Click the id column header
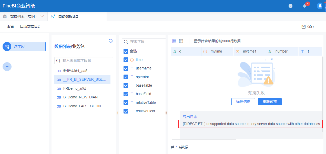 [186, 52]
